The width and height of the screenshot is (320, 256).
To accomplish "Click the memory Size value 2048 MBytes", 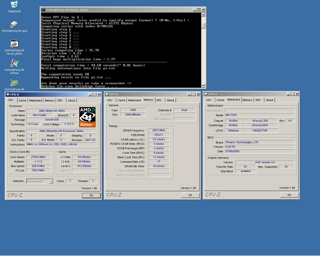I will pos(133,114).
